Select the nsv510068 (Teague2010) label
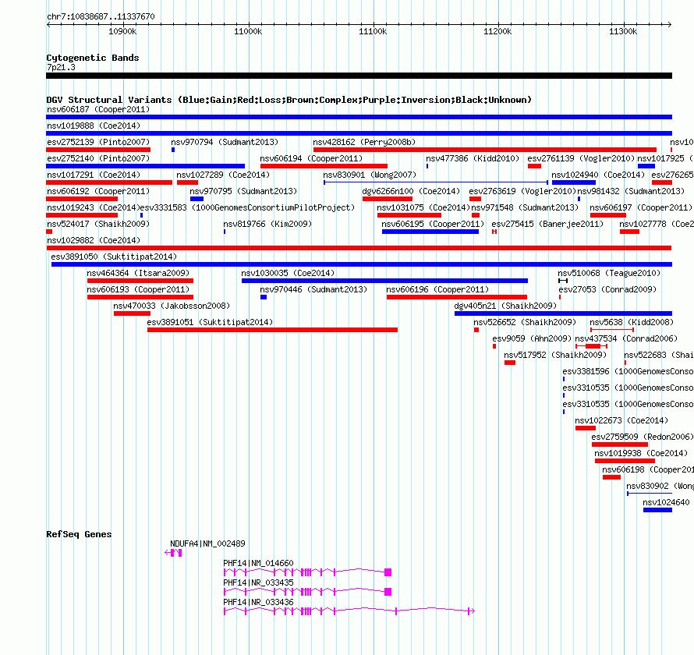694x655 pixels. pyautogui.click(x=609, y=273)
